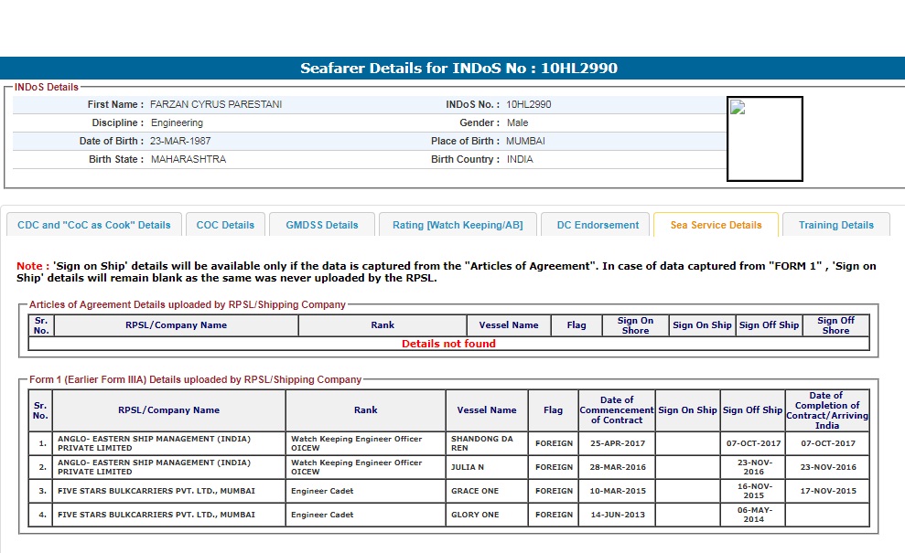
Task: Open the Training Details tab
Action: click(x=835, y=225)
